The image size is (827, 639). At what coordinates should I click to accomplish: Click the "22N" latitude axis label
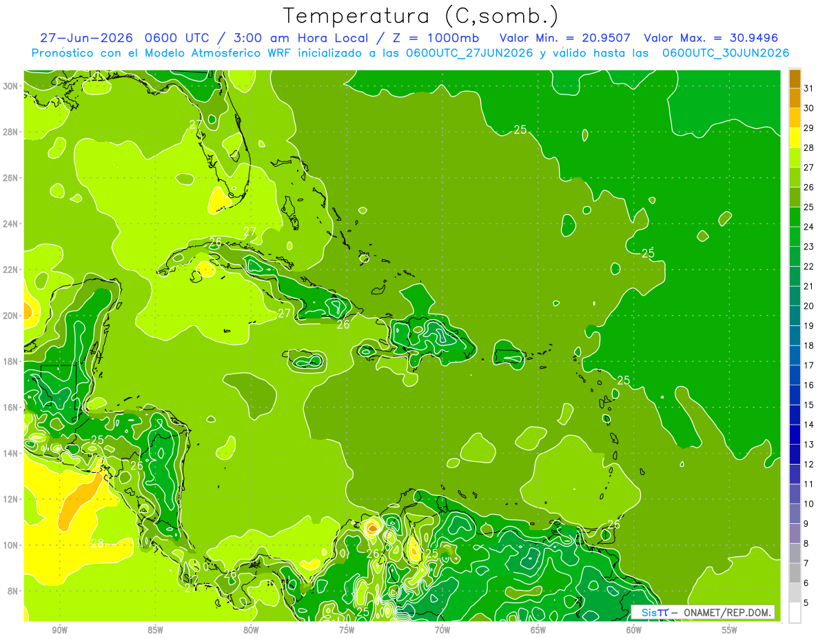click(11, 270)
